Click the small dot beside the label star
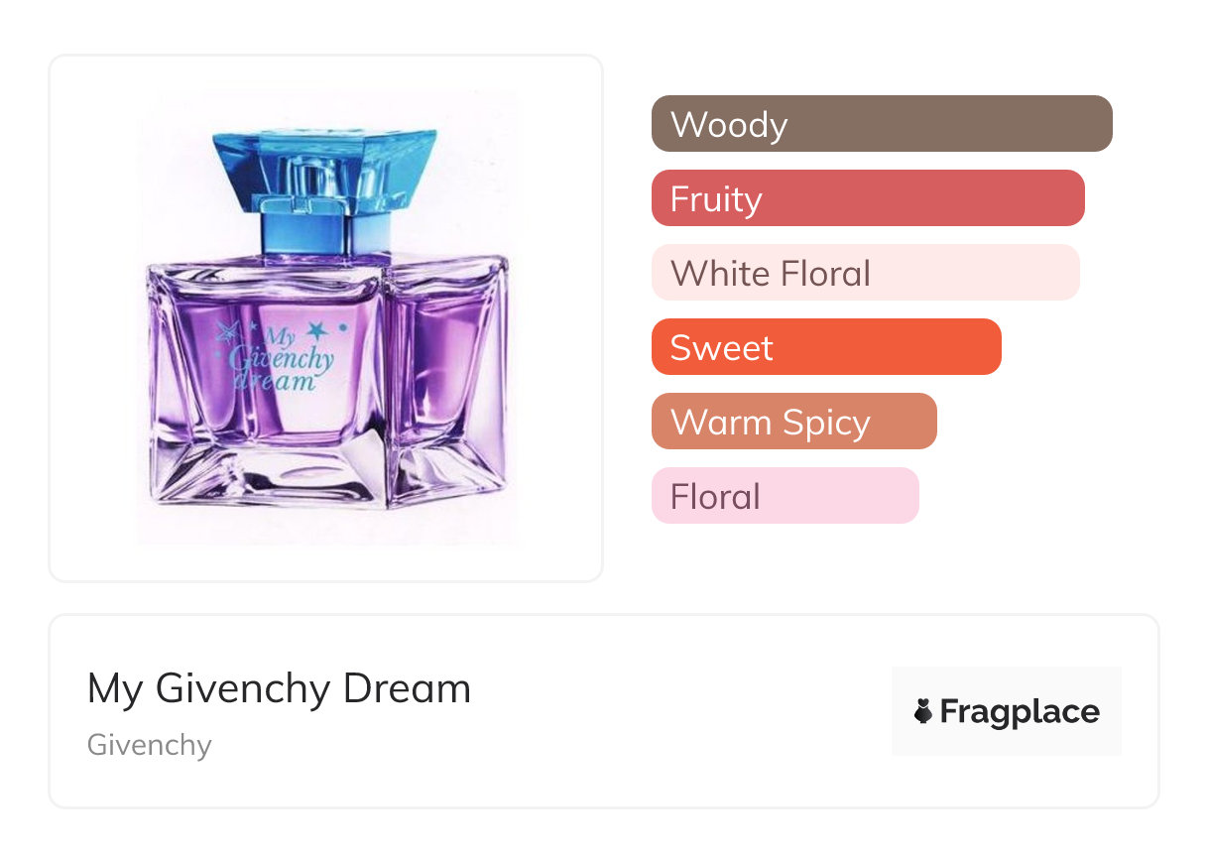 [x=343, y=328]
